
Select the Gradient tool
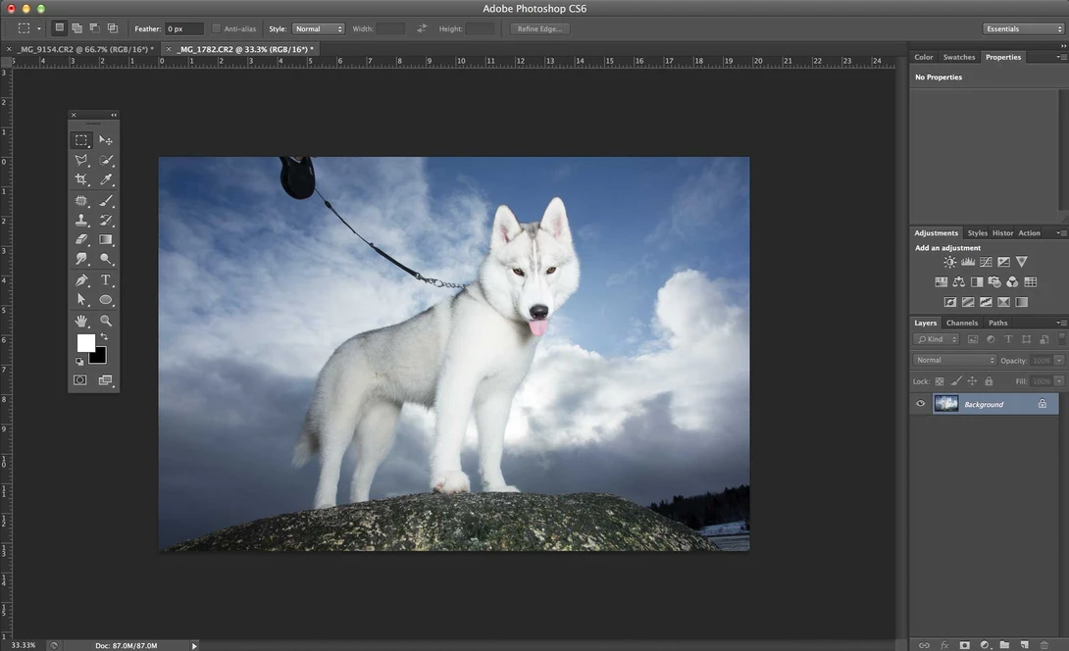point(106,240)
